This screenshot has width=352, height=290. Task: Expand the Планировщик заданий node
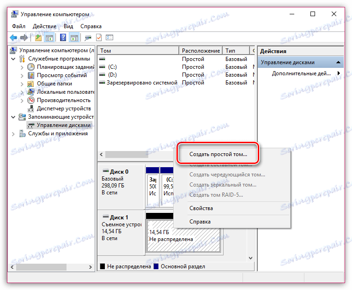[22, 67]
